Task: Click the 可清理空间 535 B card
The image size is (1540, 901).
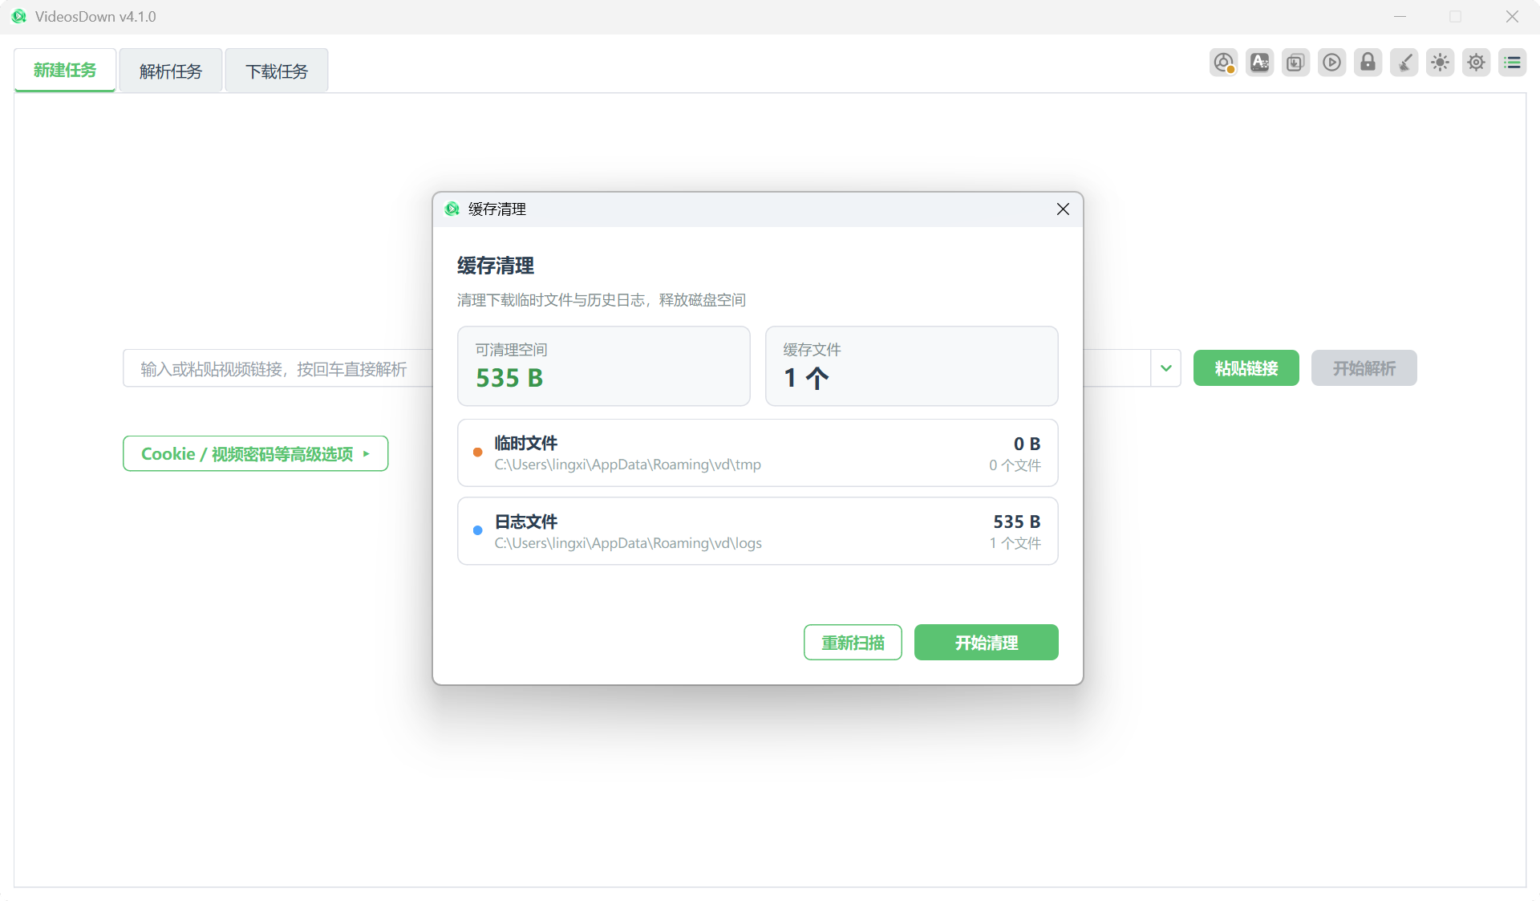Action: click(603, 365)
